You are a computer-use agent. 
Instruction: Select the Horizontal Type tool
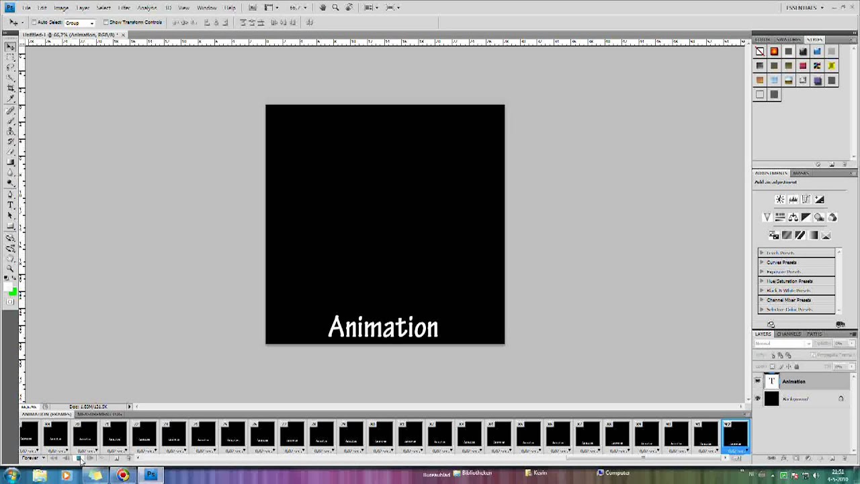pyautogui.click(x=11, y=204)
